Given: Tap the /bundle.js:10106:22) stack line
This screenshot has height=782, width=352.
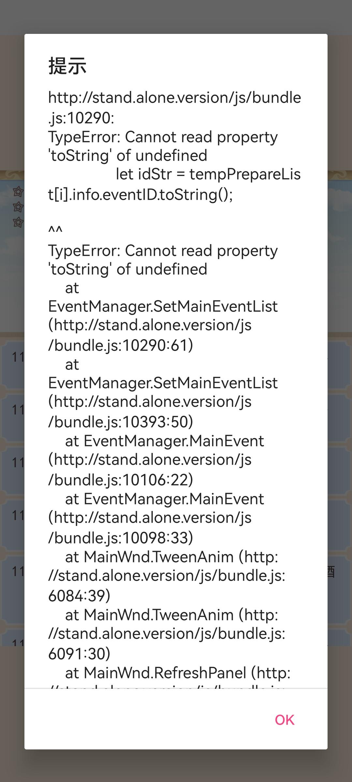Looking at the screenshot, I should 121,480.
